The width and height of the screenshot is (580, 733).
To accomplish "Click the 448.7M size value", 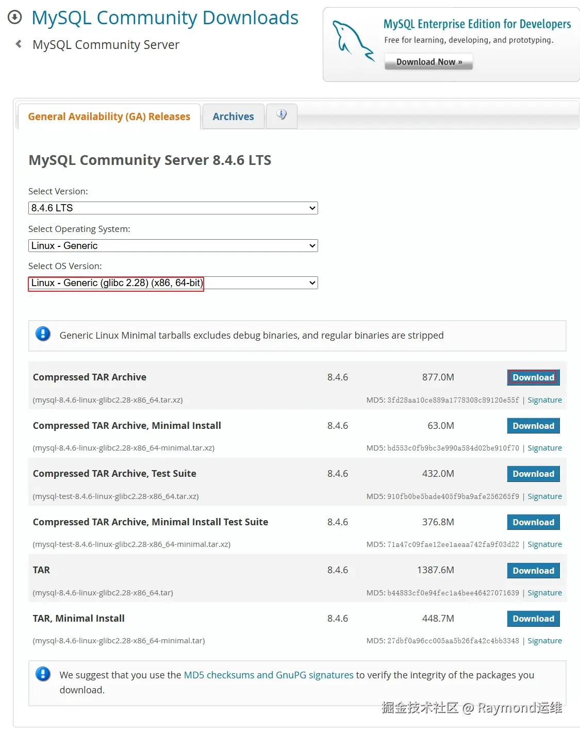I will (x=438, y=618).
